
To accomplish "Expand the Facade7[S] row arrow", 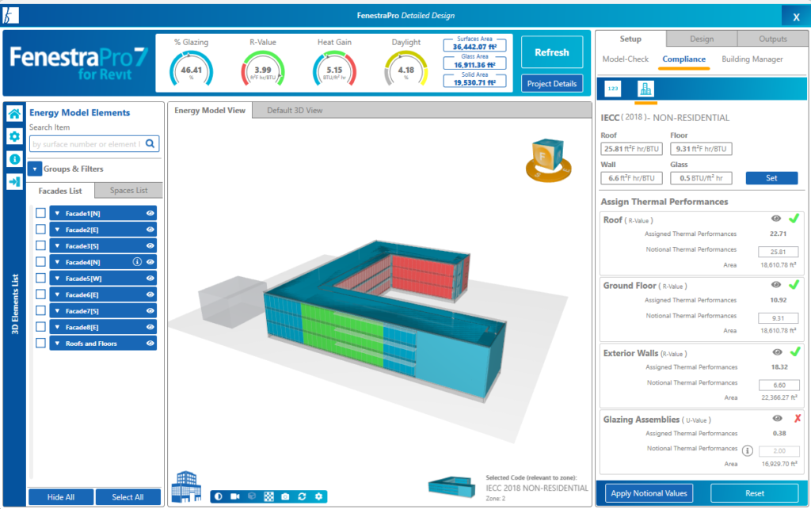I will pos(57,311).
